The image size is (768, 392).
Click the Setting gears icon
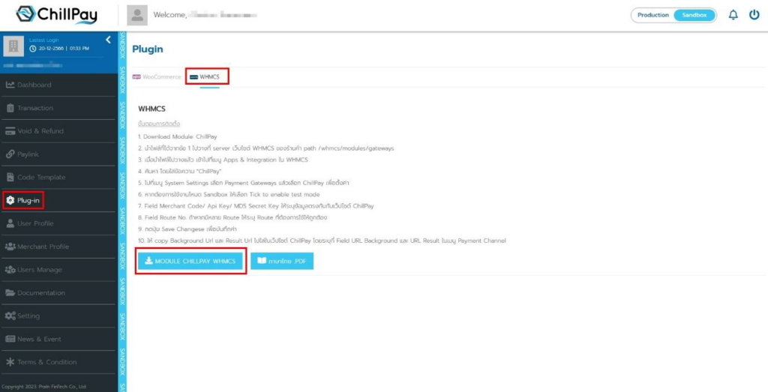pos(10,316)
